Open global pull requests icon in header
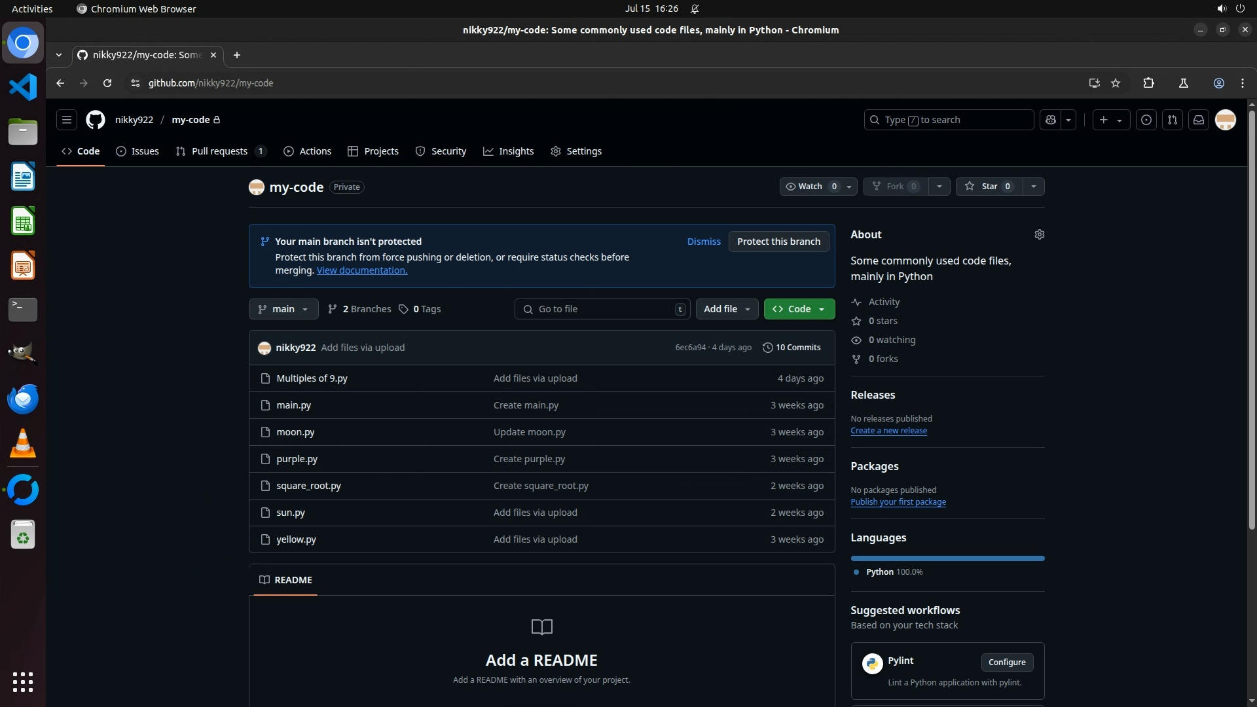The height and width of the screenshot is (707, 1257). pyautogui.click(x=1172, y=120)
